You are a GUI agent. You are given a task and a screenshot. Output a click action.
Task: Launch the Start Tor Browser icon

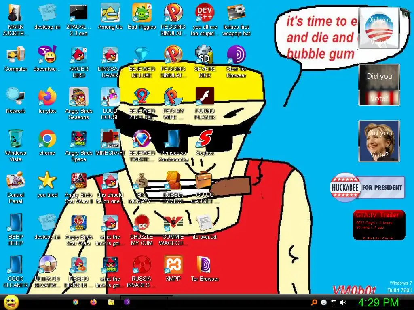tap(236, 62)
